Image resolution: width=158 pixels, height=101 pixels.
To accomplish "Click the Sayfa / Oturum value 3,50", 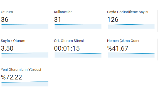I will (7, 48).
